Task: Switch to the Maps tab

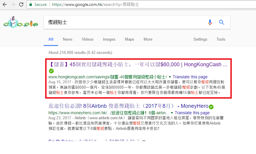Action: click(129, 39)
